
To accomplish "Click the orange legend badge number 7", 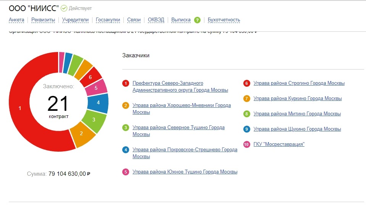I will coord(247,99).
